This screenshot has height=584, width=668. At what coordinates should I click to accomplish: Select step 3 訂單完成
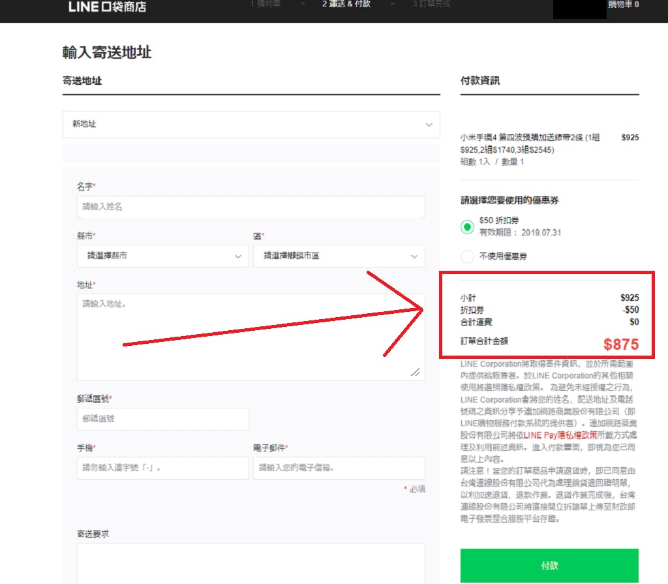tap(431, 4)
